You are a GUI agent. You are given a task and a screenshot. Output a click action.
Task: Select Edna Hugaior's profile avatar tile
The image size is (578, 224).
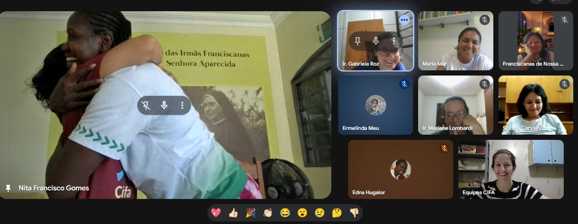click(400, 169)
